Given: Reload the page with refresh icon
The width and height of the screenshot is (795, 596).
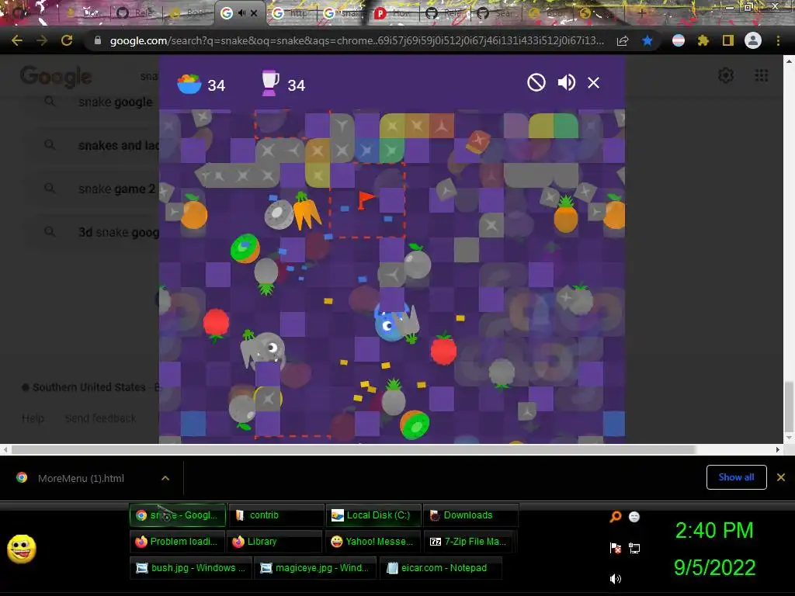Looking at the screenshot, I should pos(67,40).
